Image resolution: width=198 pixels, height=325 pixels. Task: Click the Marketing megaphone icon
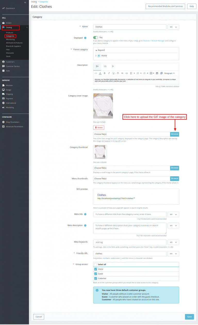click(3, 107)
